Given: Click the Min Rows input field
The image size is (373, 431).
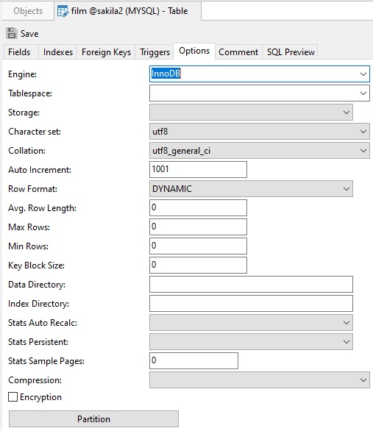Looking at the screenshot, I should point(198,246).
